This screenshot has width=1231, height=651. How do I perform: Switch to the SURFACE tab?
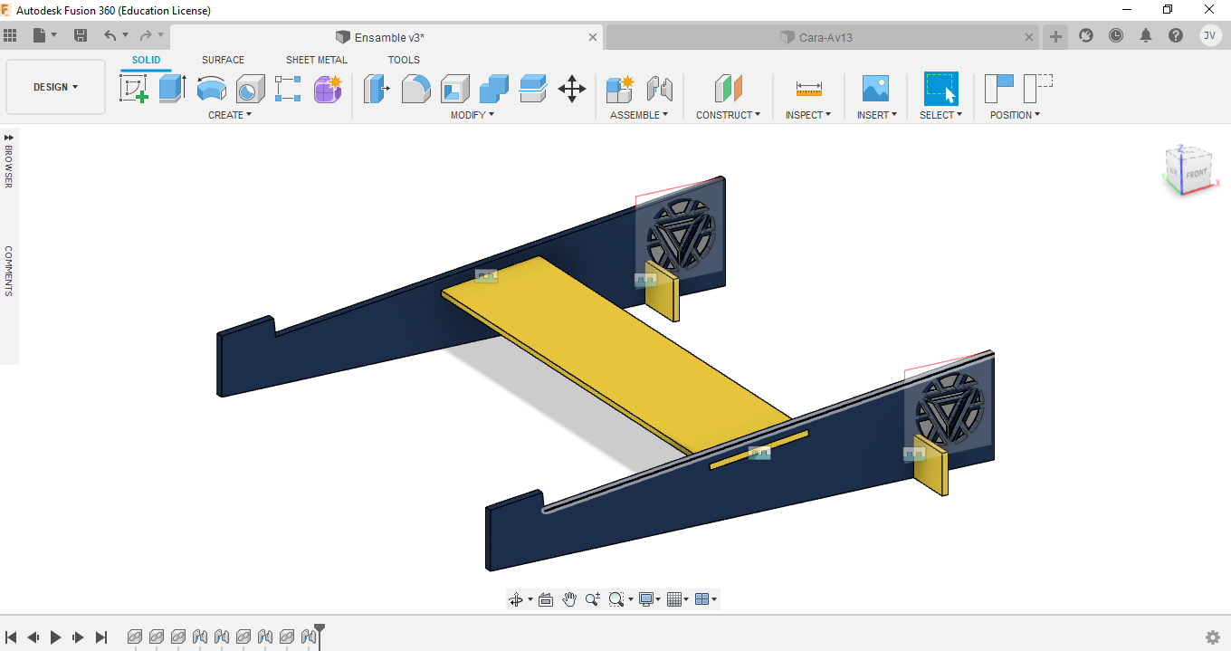[x=223, y=60]
